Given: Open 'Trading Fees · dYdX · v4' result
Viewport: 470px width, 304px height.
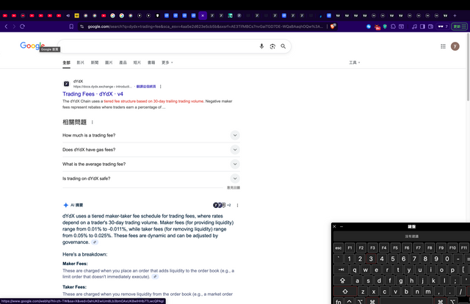Looking at the screenshot, I should coord(93,94).
